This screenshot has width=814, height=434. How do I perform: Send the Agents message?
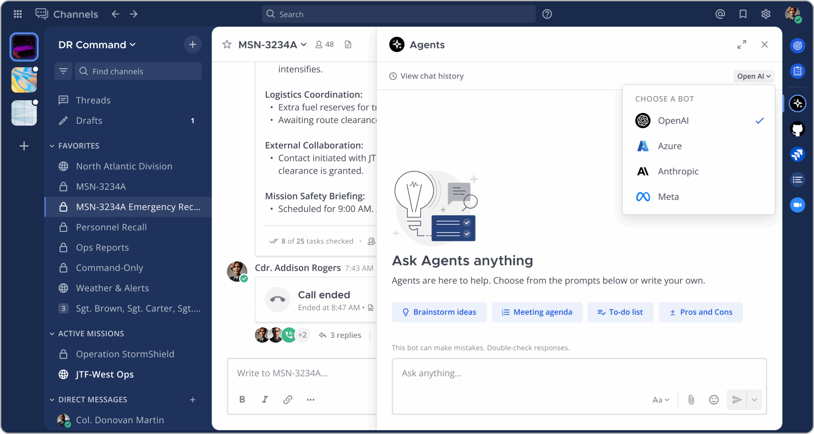pyautogui.click(x=737, y=400)
